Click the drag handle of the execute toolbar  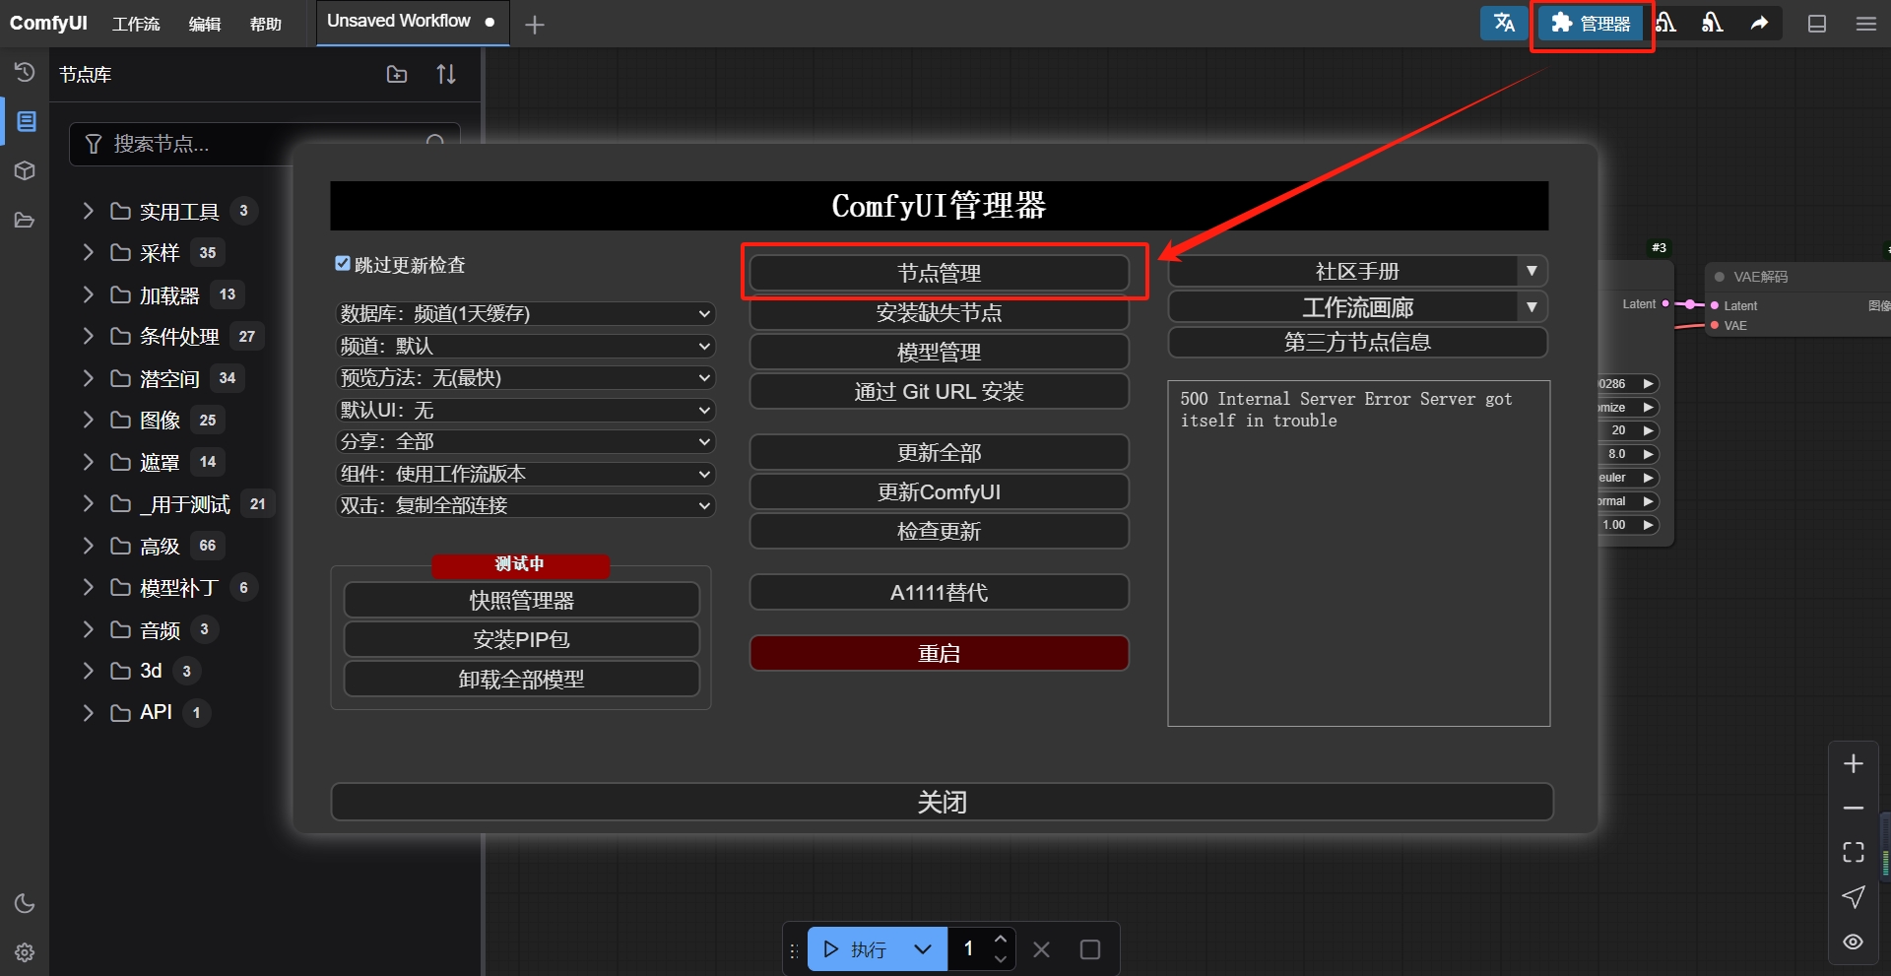tap(794, 950)
